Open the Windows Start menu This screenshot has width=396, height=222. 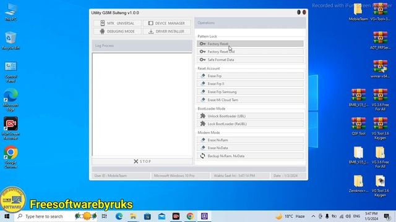coord(7,216)
